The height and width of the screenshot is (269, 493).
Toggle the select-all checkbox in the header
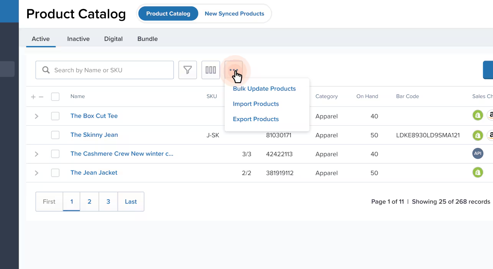(x=55, y=97)
